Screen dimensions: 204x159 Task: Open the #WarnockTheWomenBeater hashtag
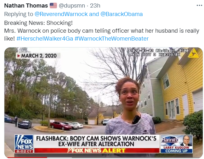pyautogui.click(x=111, y=39)
